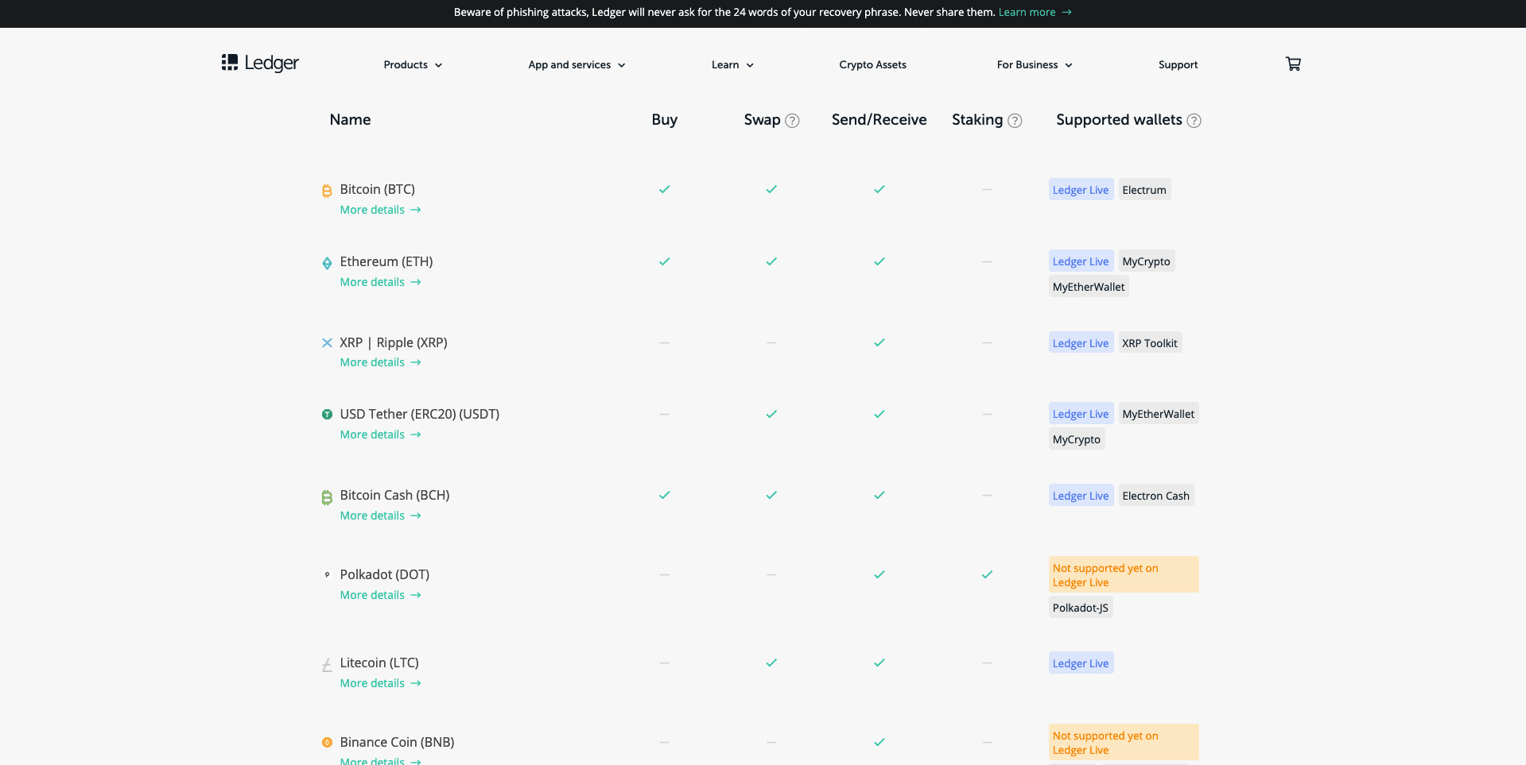Click the Send/Receive column header

click(879, 120)
